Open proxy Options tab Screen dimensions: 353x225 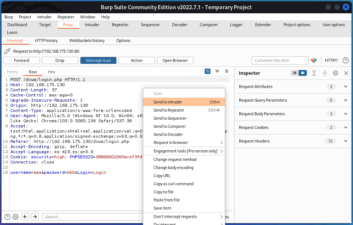pos(123,41)
